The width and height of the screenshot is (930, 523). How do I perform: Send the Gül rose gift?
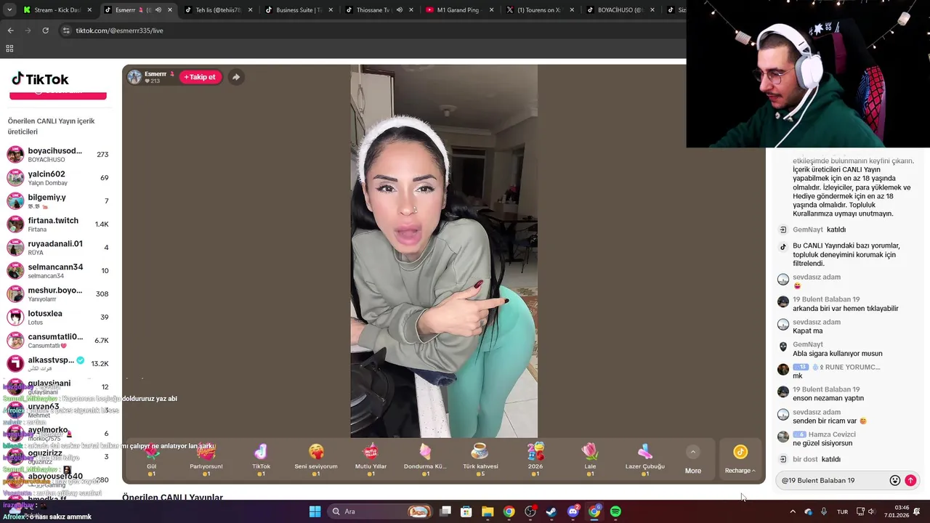click(151, 458)
